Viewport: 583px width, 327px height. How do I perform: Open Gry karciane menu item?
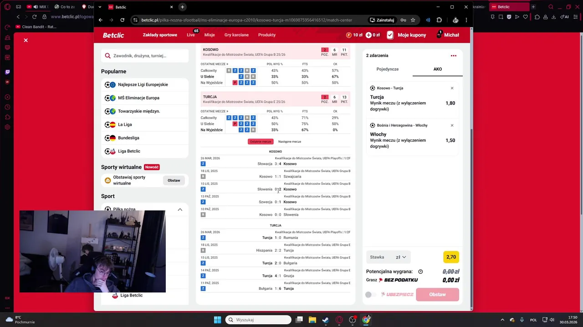[236, 35]
